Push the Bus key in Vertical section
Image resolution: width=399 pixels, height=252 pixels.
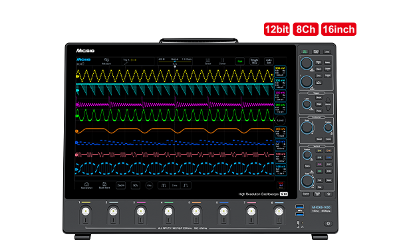319,187
